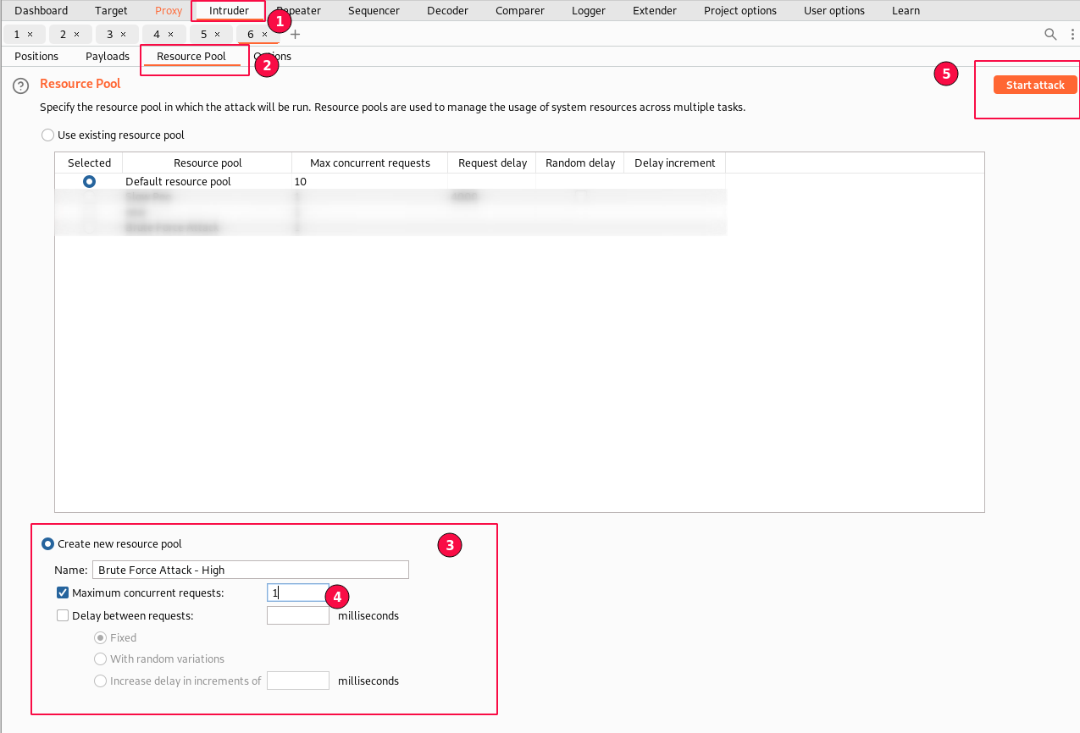This screenshot has height=733, width=1080.
Task: Go to the Positions tab
Action: pyautogui.click(x=36, y=57)
